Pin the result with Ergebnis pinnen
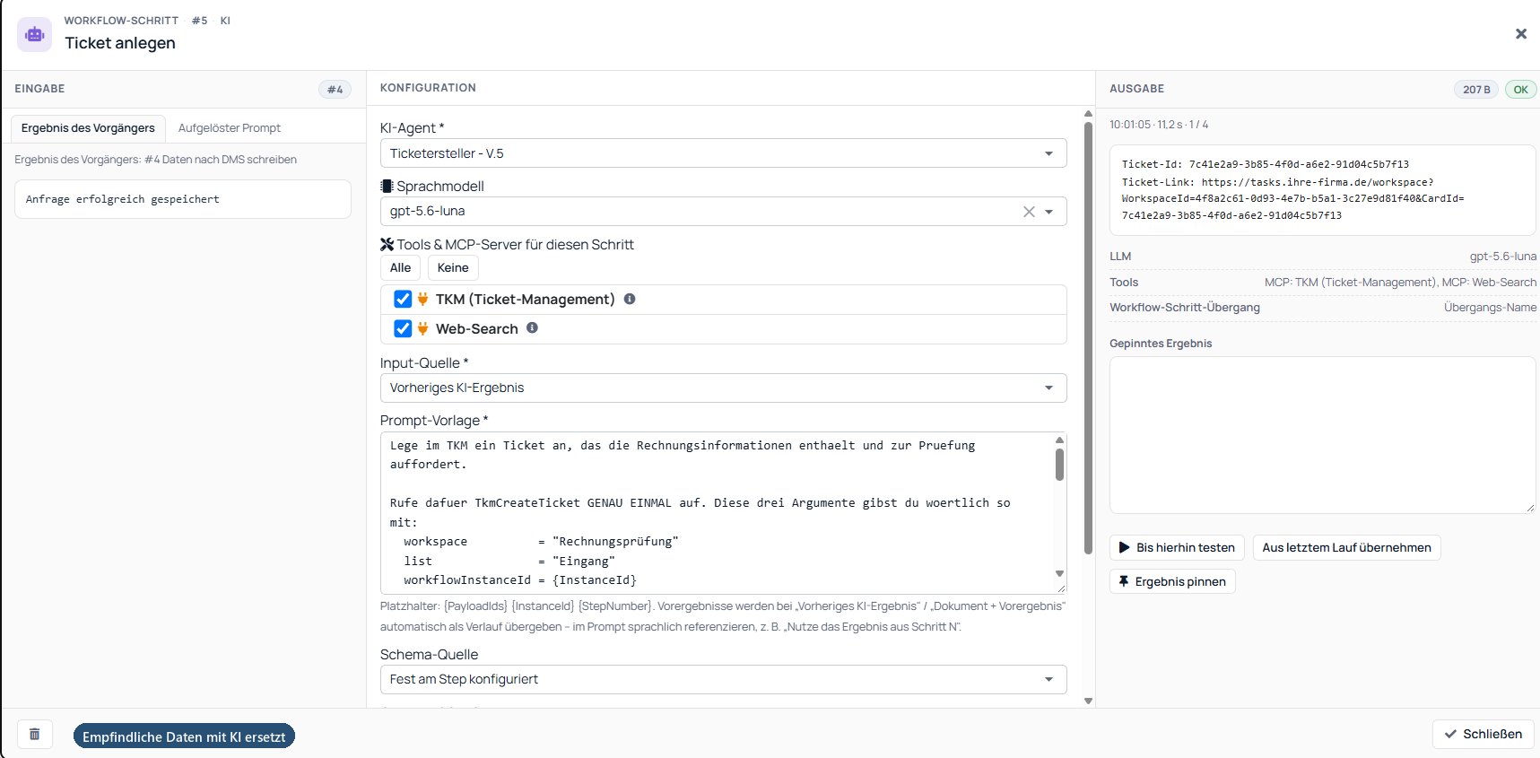This screenshot has height=758, width=1540. pos(1172,581)
